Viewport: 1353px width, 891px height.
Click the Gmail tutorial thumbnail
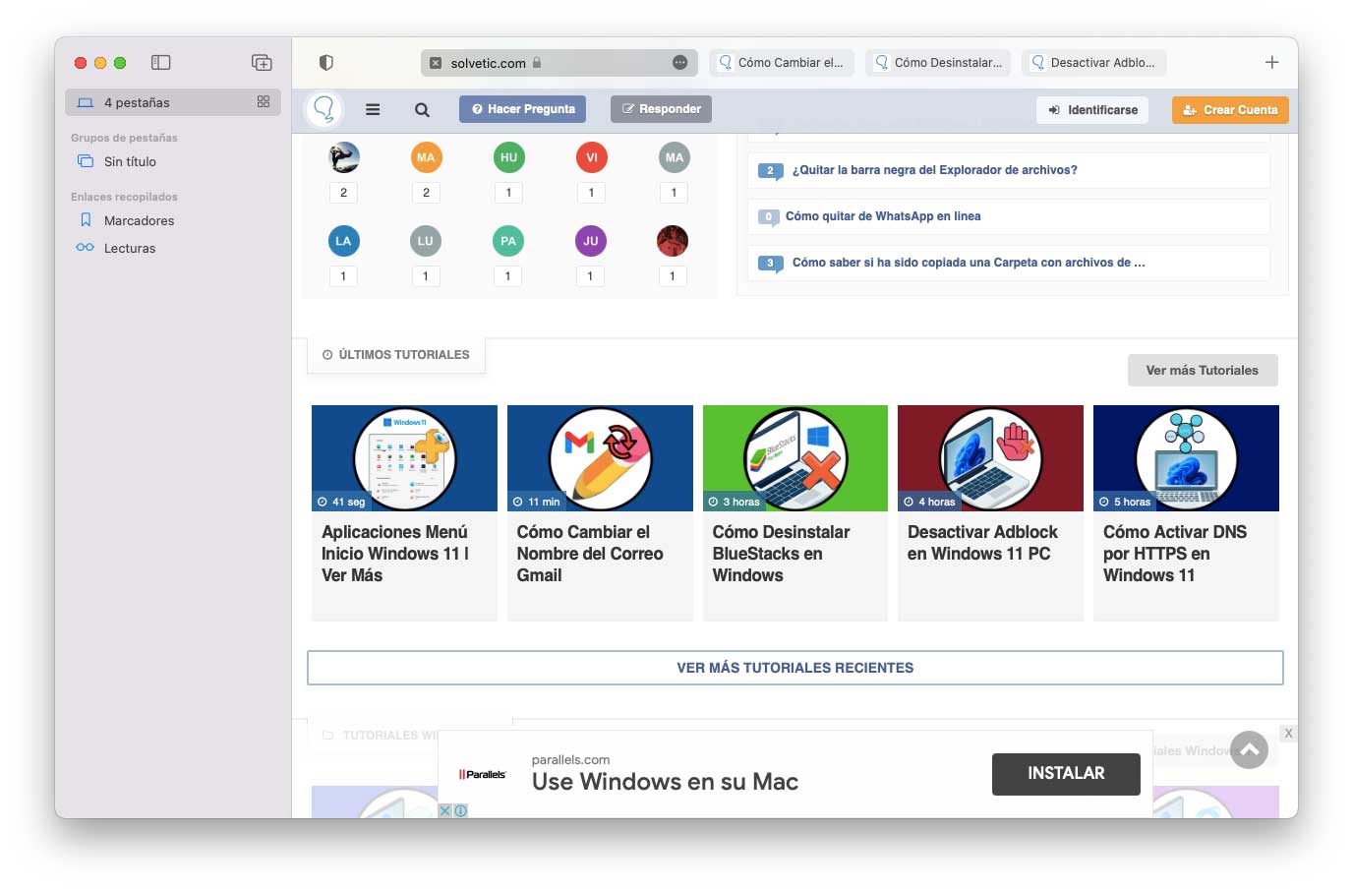600,458
